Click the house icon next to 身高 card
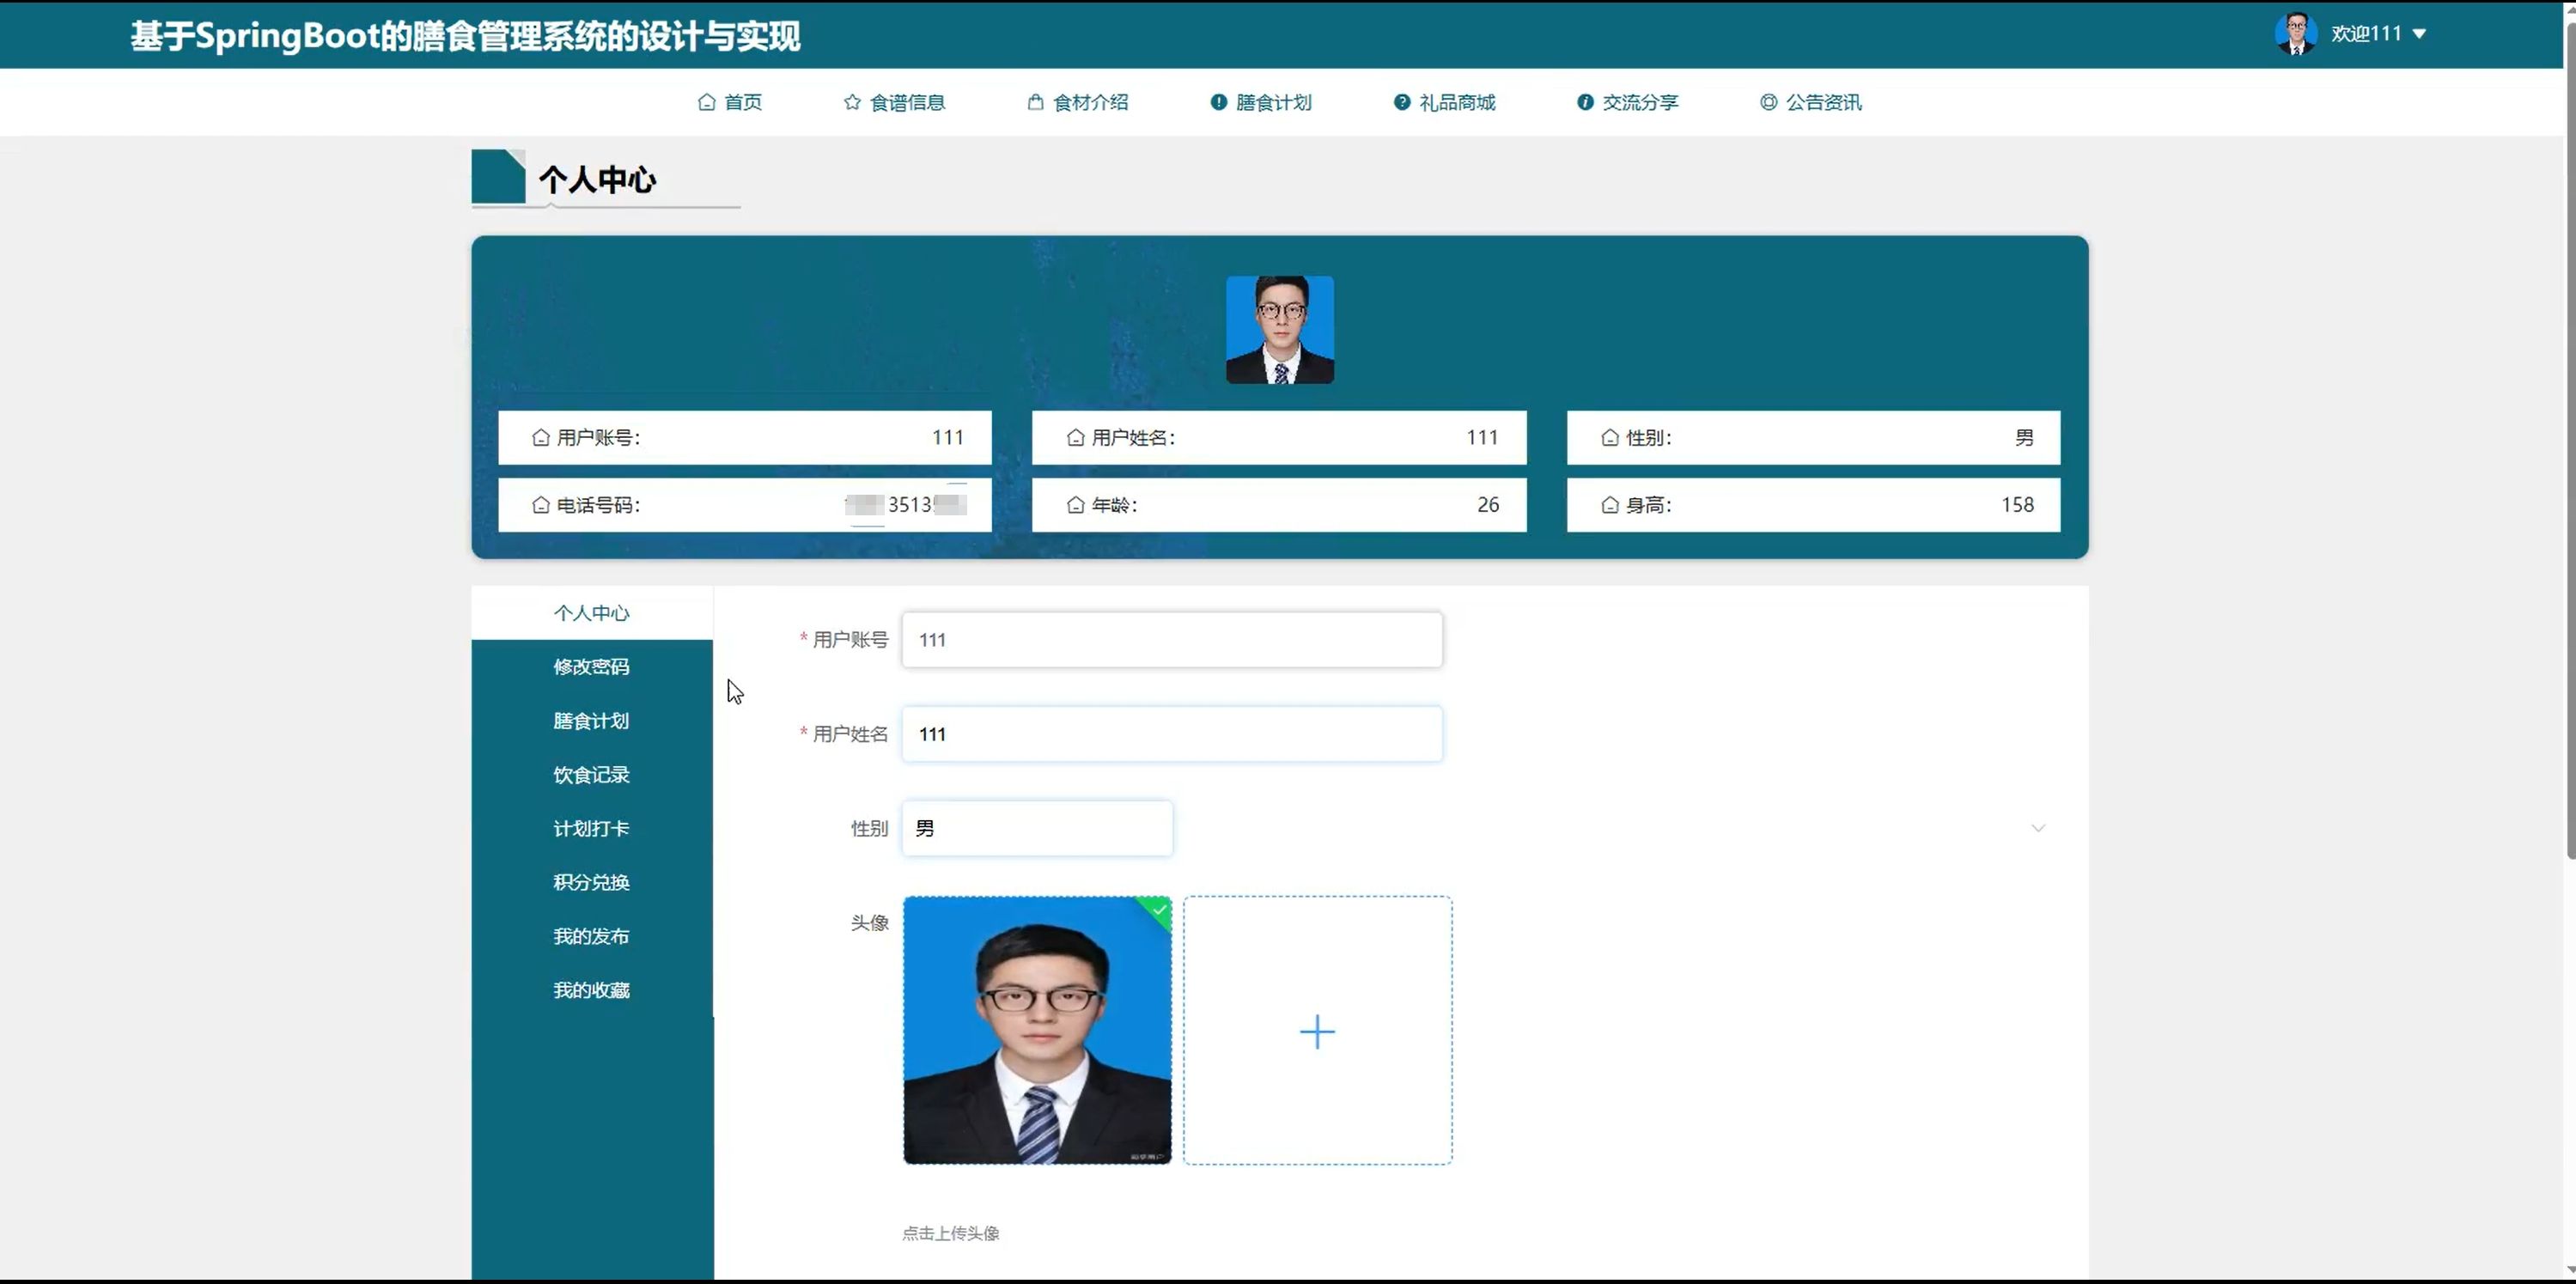The width and height of the screenshot is (2576, 1284). click(x=1610, y=505)
